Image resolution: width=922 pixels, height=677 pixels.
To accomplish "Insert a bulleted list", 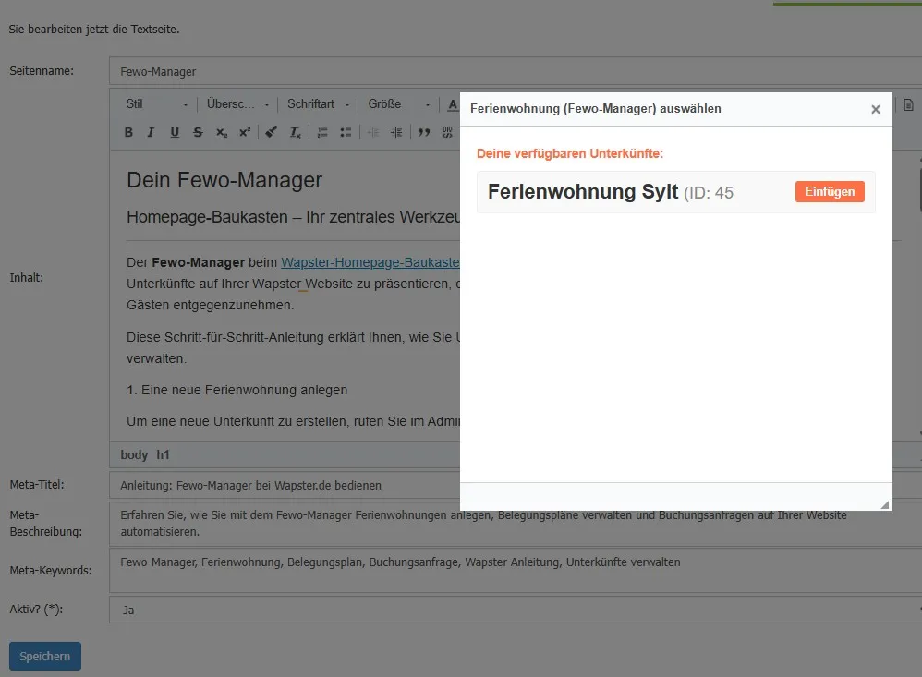I will pyautogui.click(x=346, y=132).
